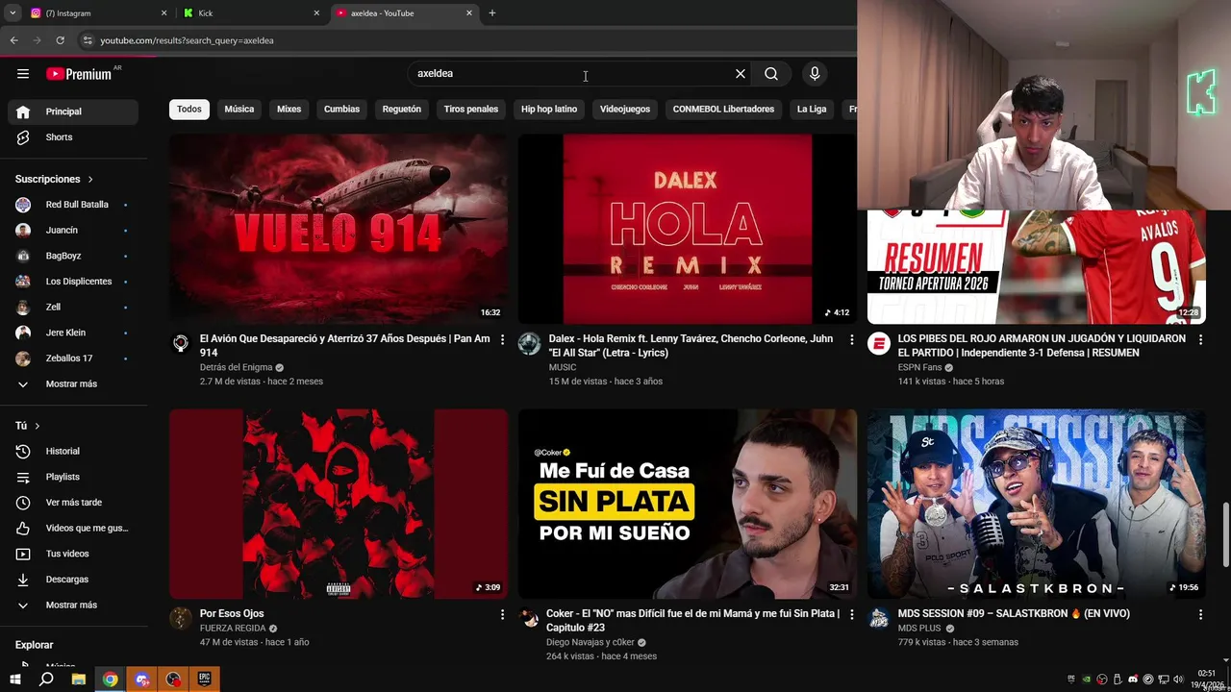Open options menu for Independiente resumen video
The image size is (1231, 692).
(1200, 339)
